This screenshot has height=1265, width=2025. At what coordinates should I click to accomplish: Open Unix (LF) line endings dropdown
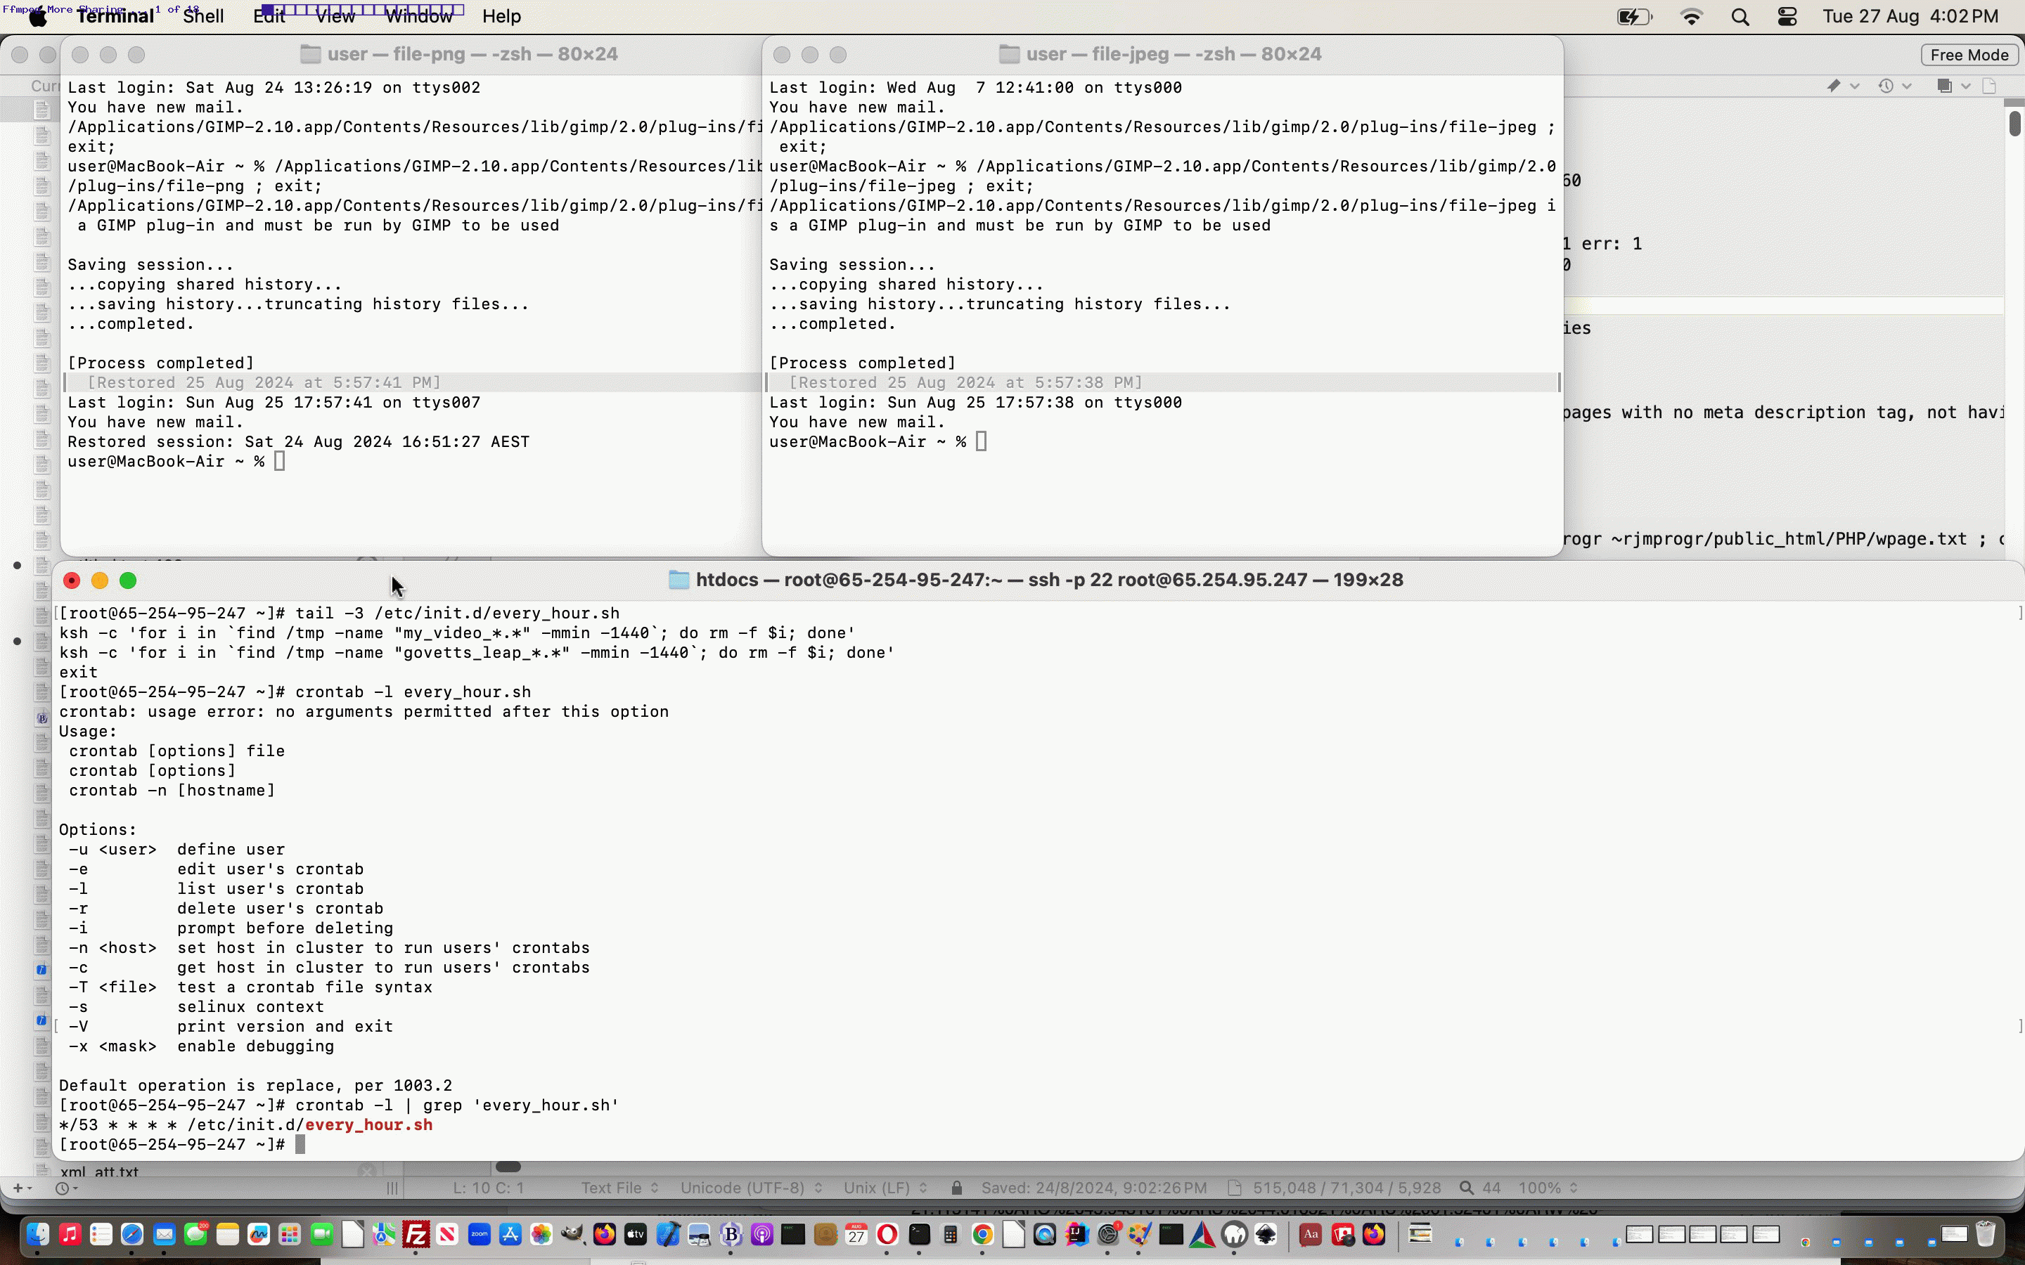point(885,1188)
